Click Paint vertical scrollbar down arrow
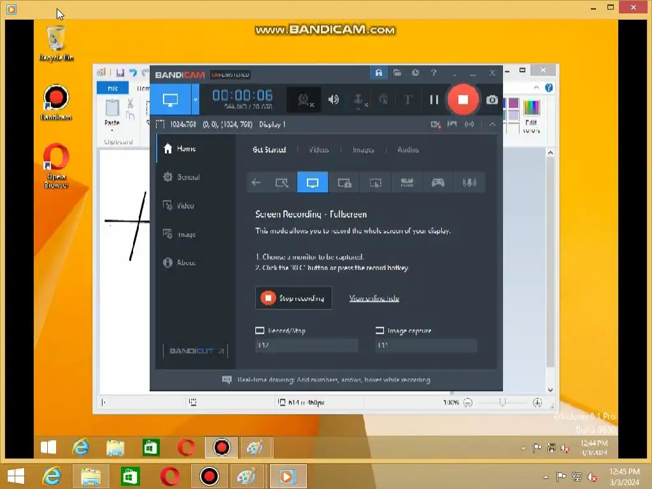 550,390
